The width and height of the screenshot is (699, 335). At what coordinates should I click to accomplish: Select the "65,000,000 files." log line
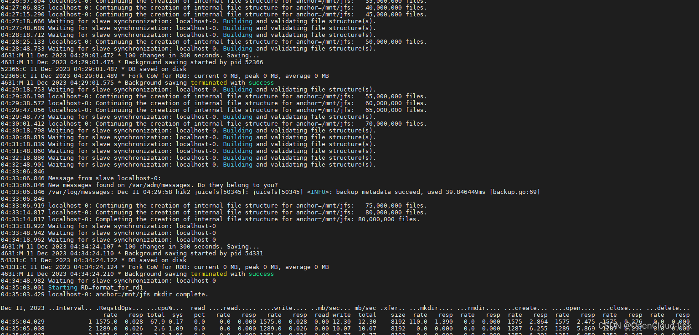click(x=214, y=110)
